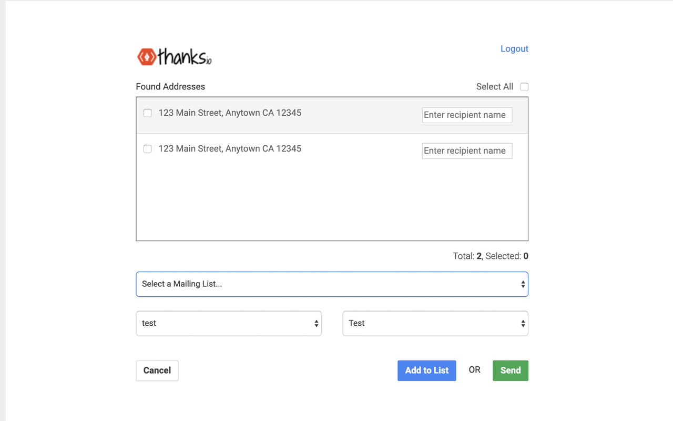Click the orange hexagon thanks.io logo
Viewport: 673px width, 421px height.
point(147,57)
